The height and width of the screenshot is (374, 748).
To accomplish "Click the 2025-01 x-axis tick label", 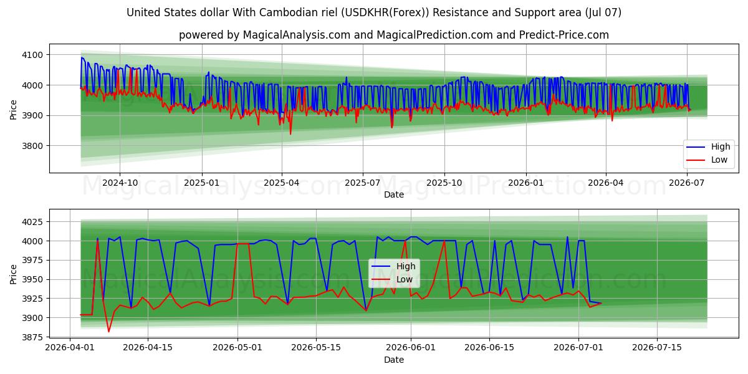I will tap(201, 183).
